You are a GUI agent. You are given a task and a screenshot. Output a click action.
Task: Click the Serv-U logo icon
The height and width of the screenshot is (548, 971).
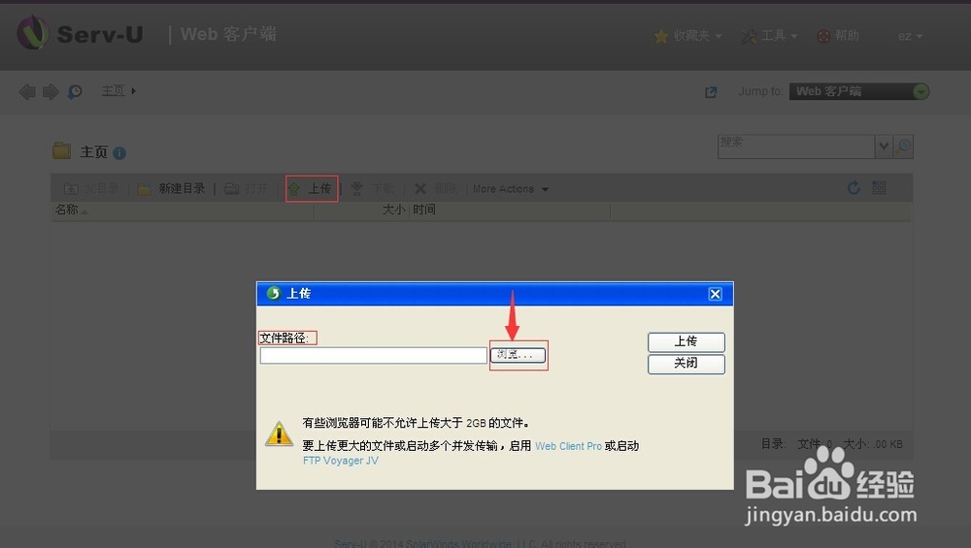coord(32,33)
